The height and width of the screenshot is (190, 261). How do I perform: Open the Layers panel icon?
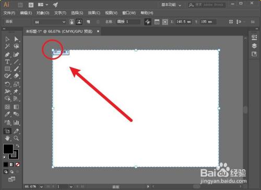click(x=254, y=46)
